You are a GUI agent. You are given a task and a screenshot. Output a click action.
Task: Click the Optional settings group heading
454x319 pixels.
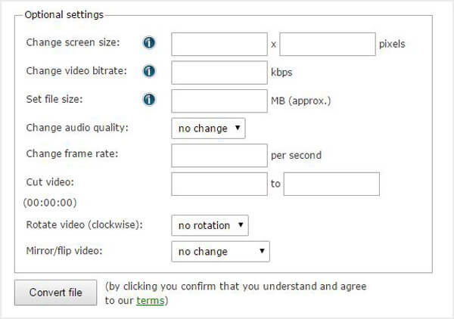[64, 14]
